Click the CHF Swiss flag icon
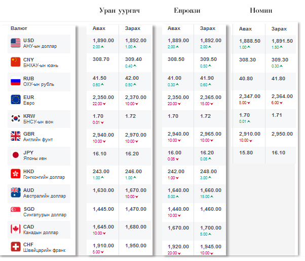This screenshot has height=261, width=305. tap(15, 247)
